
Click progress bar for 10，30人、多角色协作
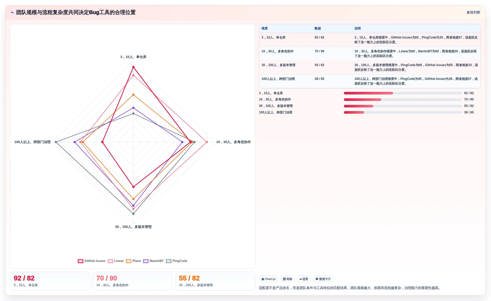(x=403, y=100)
